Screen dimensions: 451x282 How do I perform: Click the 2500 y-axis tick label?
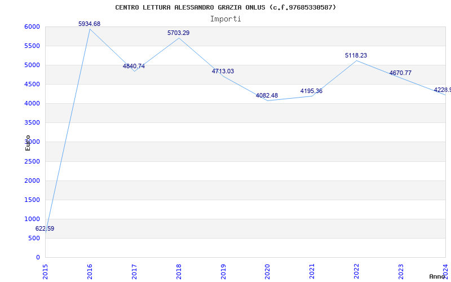32,161
